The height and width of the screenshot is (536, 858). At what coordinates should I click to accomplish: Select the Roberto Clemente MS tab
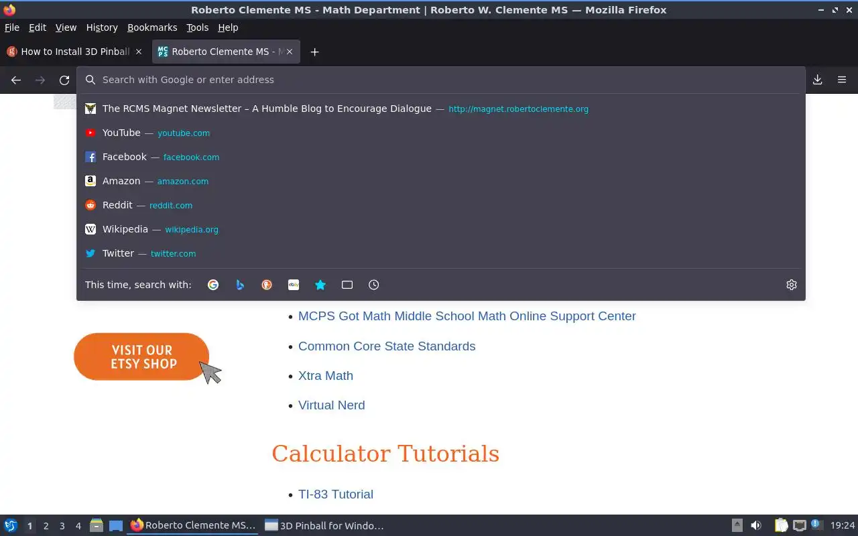(x=226, y=52)
